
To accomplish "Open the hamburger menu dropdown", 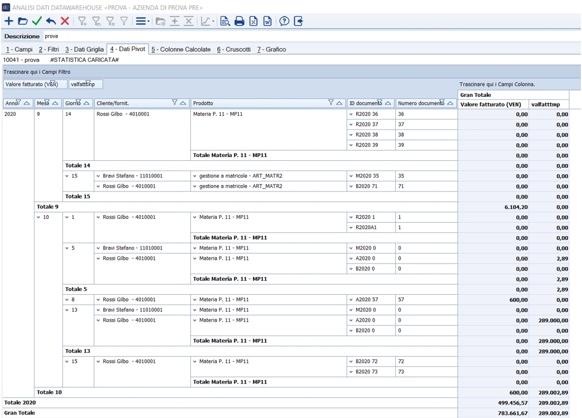I will coord(143,21).
